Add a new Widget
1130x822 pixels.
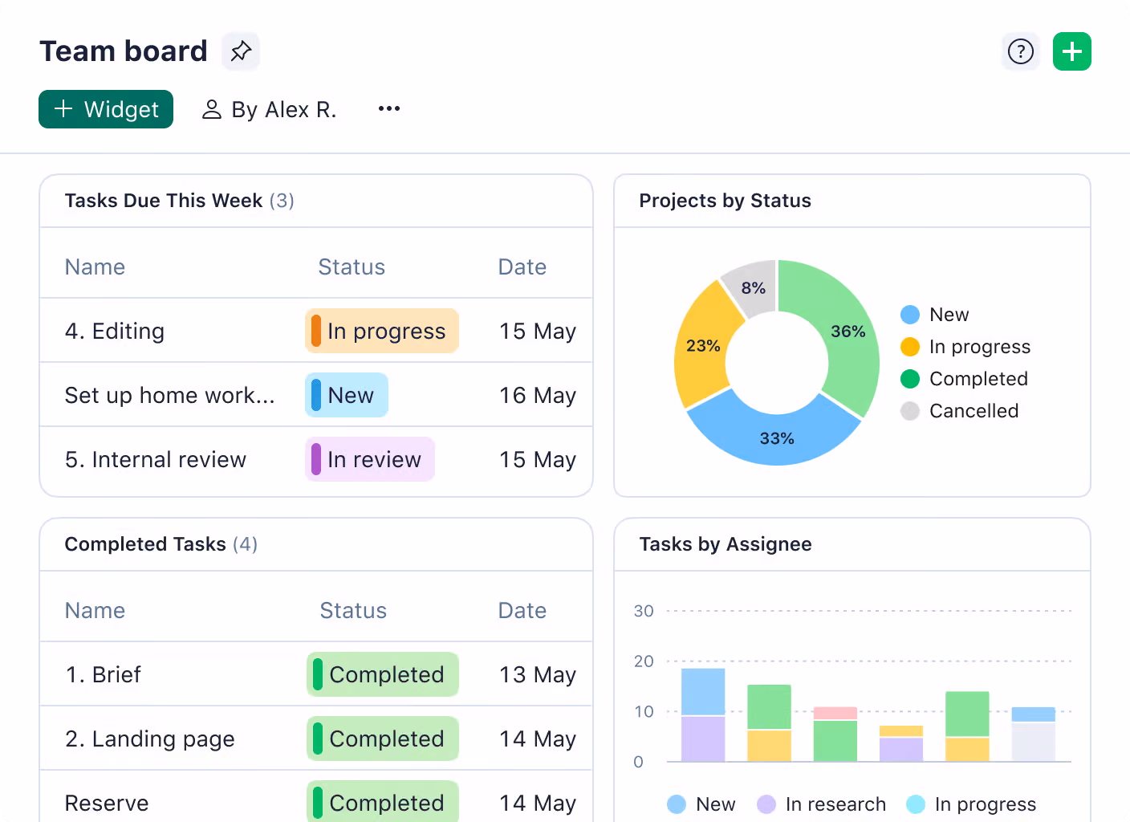coord(106,109)
